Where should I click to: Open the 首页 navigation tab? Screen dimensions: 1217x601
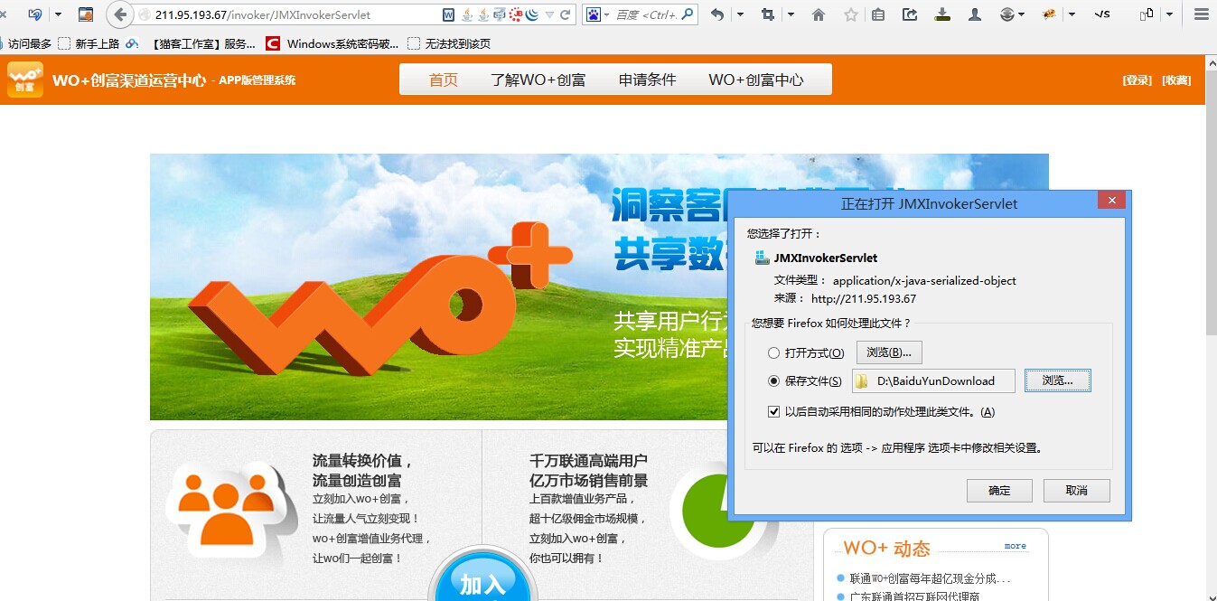(443, 80)
